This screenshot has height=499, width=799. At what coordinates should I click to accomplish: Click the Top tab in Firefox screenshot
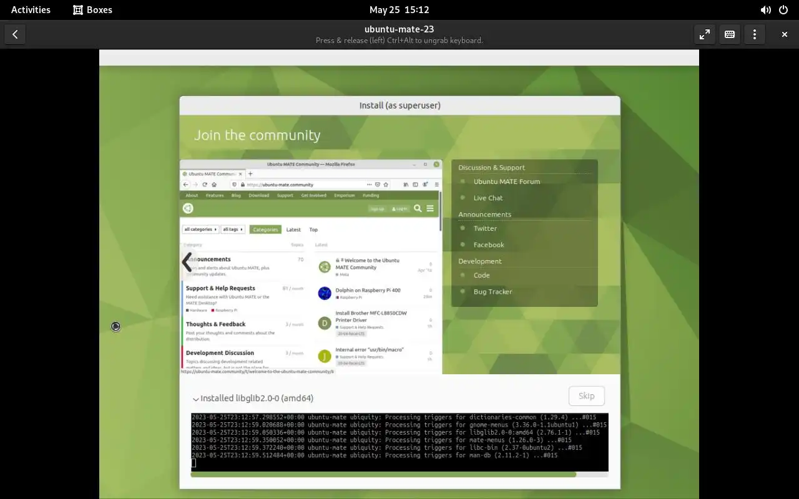(x=313, y=230)
